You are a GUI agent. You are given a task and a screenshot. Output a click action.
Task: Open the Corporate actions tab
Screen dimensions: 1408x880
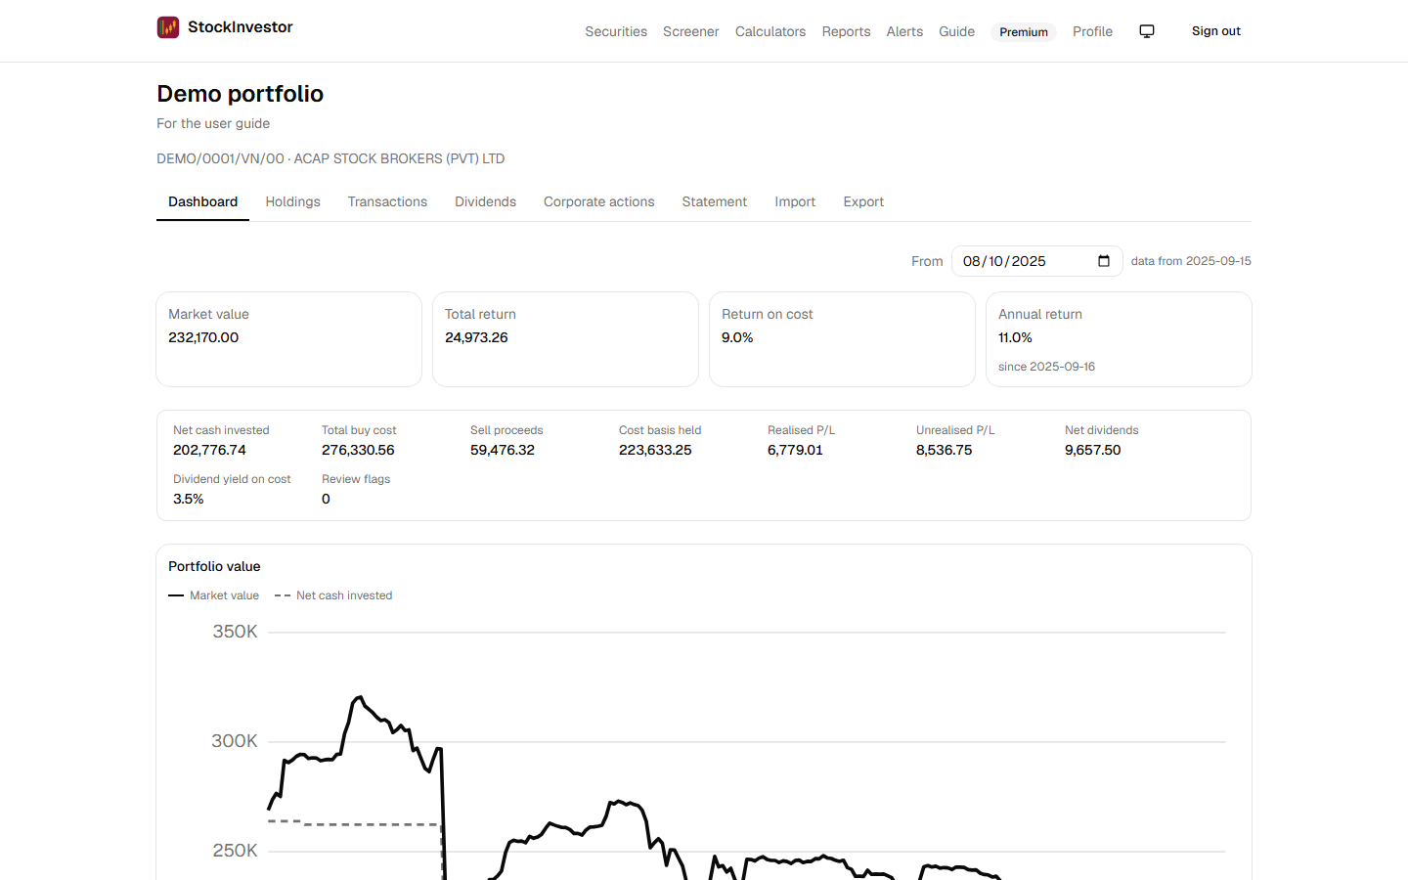click(599, 201)
